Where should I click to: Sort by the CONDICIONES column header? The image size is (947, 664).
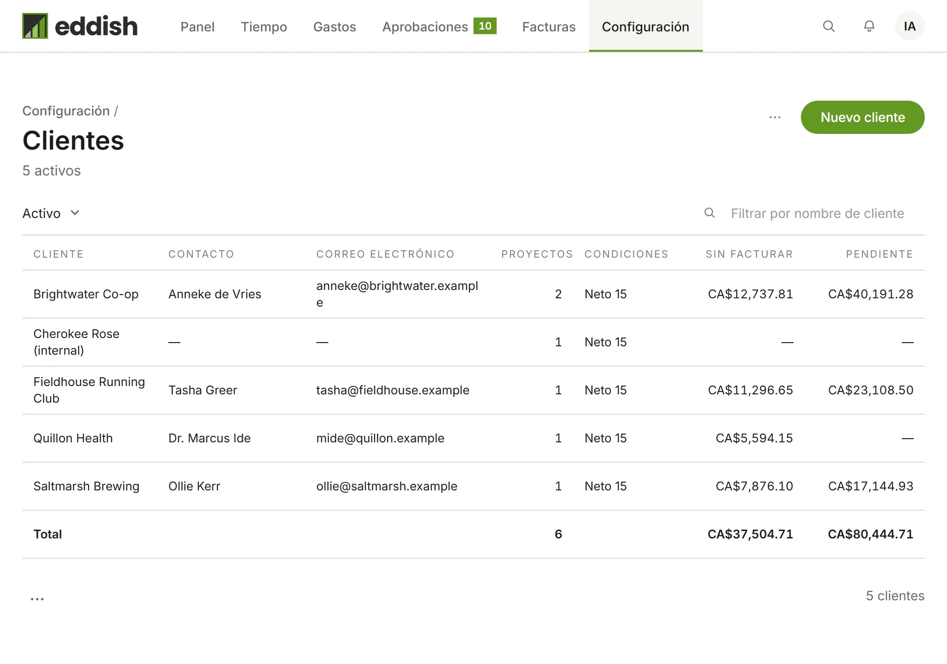pos(626,254)
